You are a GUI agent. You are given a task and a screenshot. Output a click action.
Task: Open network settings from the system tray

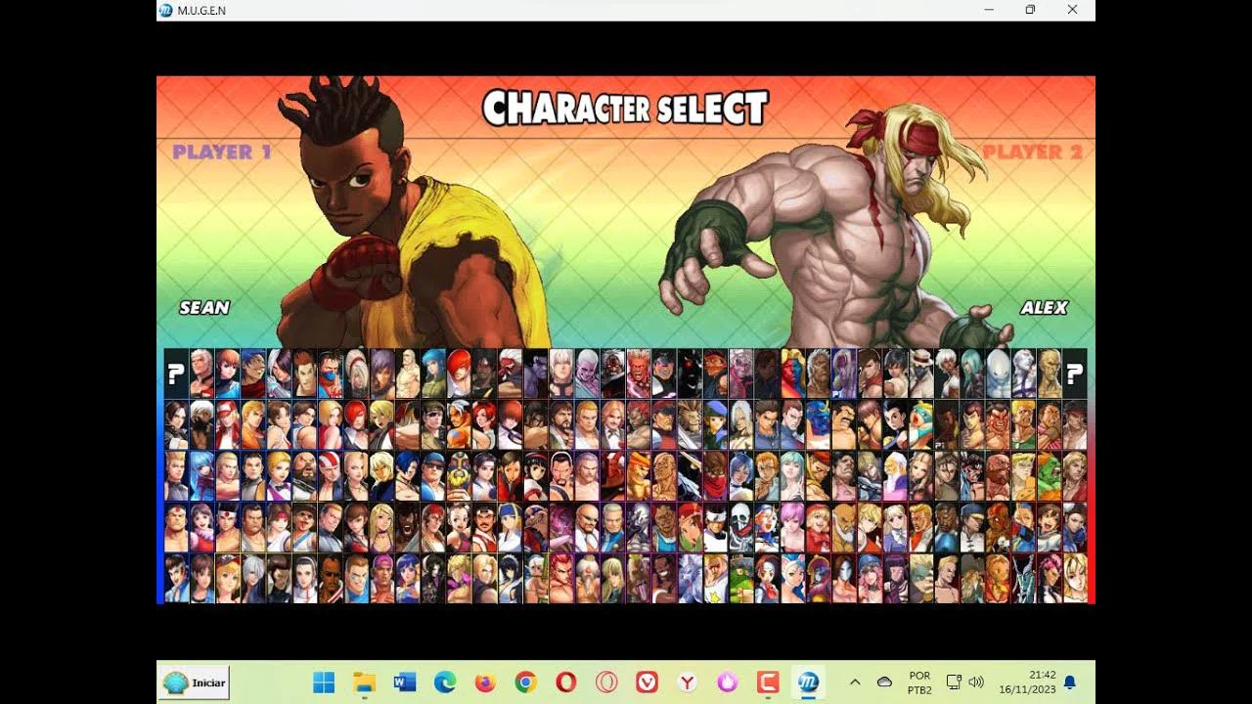click(x=954, y=682)
